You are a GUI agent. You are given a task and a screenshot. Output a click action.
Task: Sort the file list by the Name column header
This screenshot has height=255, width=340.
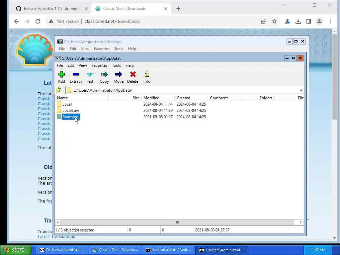82,98
